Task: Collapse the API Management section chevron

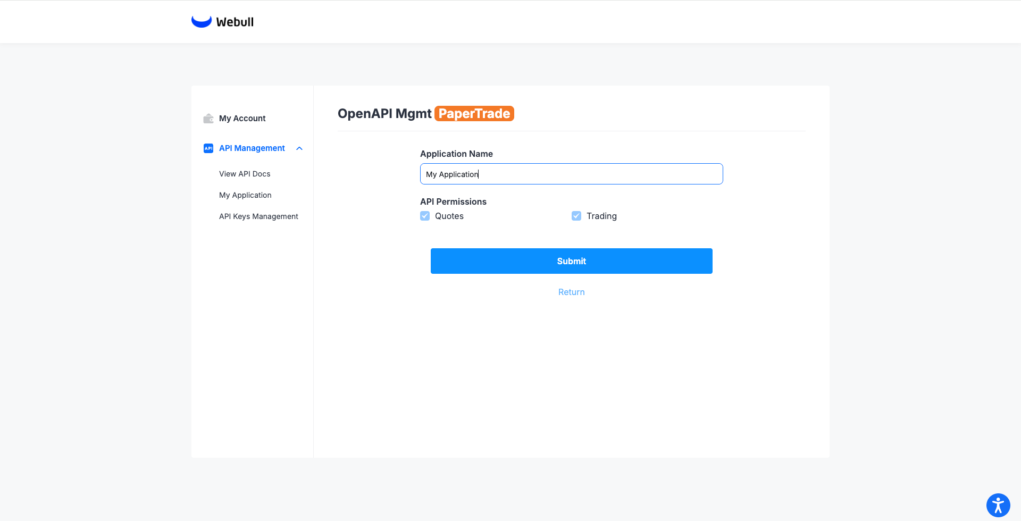Action: [x=299, y=148]
